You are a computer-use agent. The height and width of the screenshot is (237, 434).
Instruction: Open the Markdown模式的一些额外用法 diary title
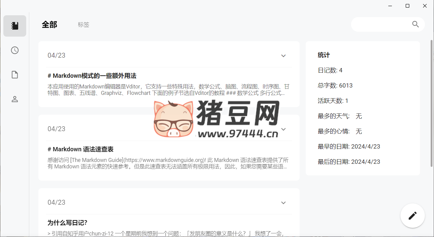point(92,76)
